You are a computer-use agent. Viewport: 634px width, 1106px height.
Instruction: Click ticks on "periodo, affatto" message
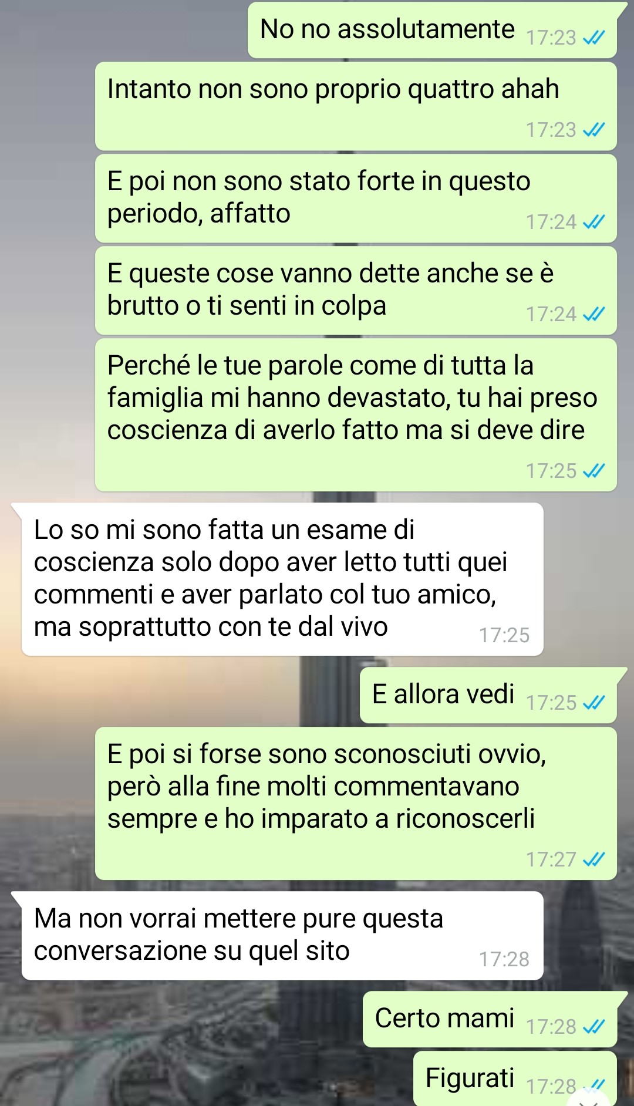click(593, 222)
